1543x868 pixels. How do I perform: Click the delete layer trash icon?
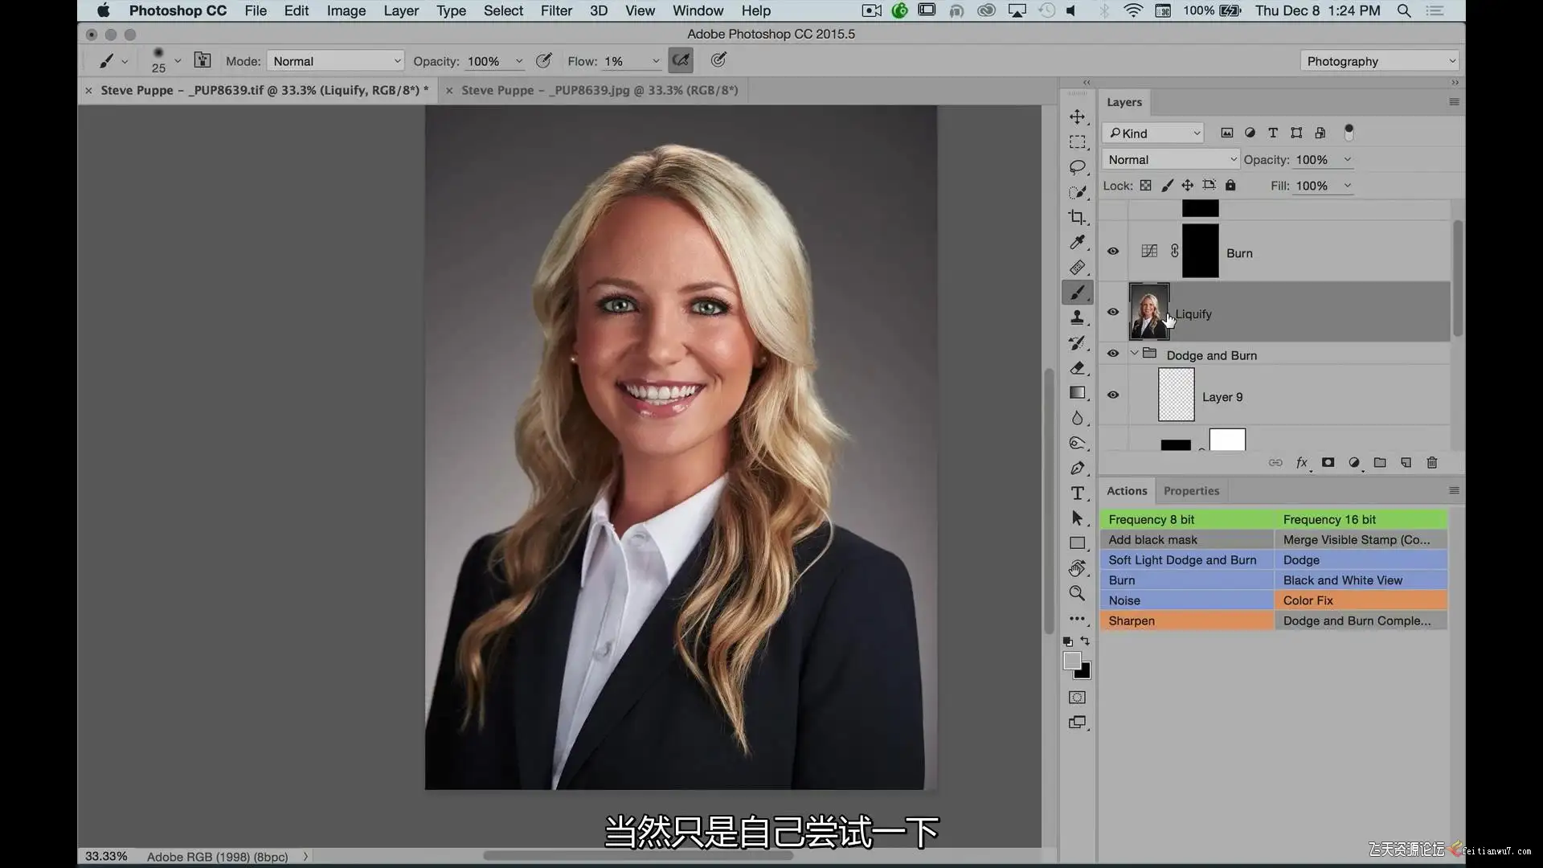pos(1431,463)
